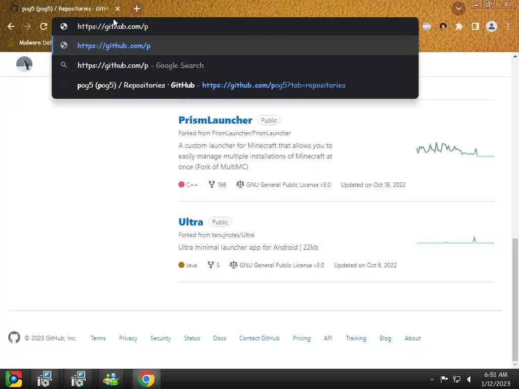This screenshot has width=519, height=389.
Task: Click the network tray icon
Action: (457, 379)
